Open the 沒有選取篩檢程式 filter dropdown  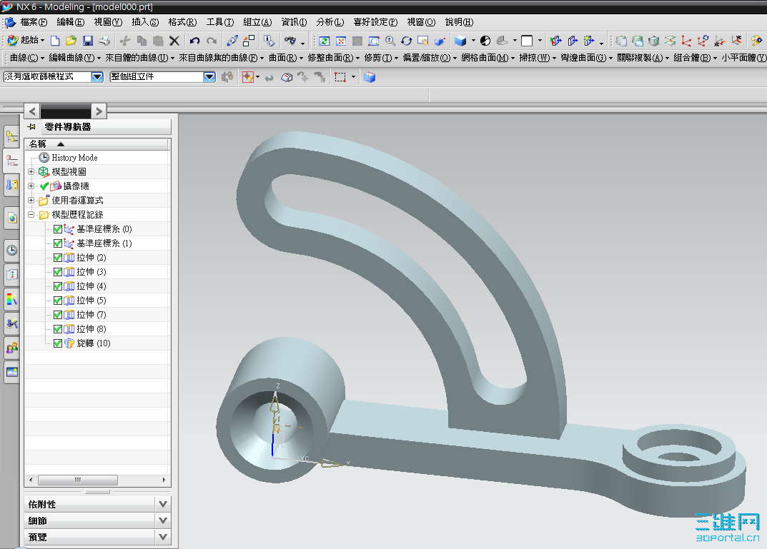97,76
